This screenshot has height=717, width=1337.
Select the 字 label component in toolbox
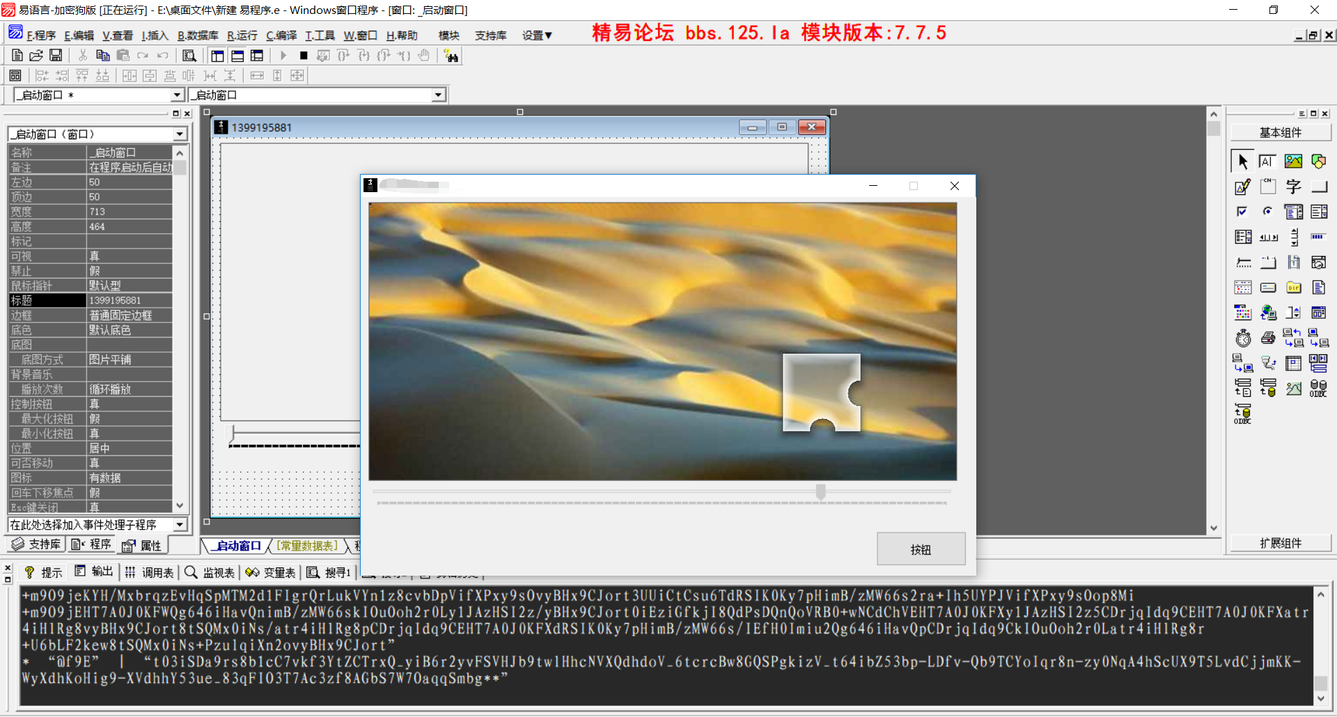point(1293,187)
